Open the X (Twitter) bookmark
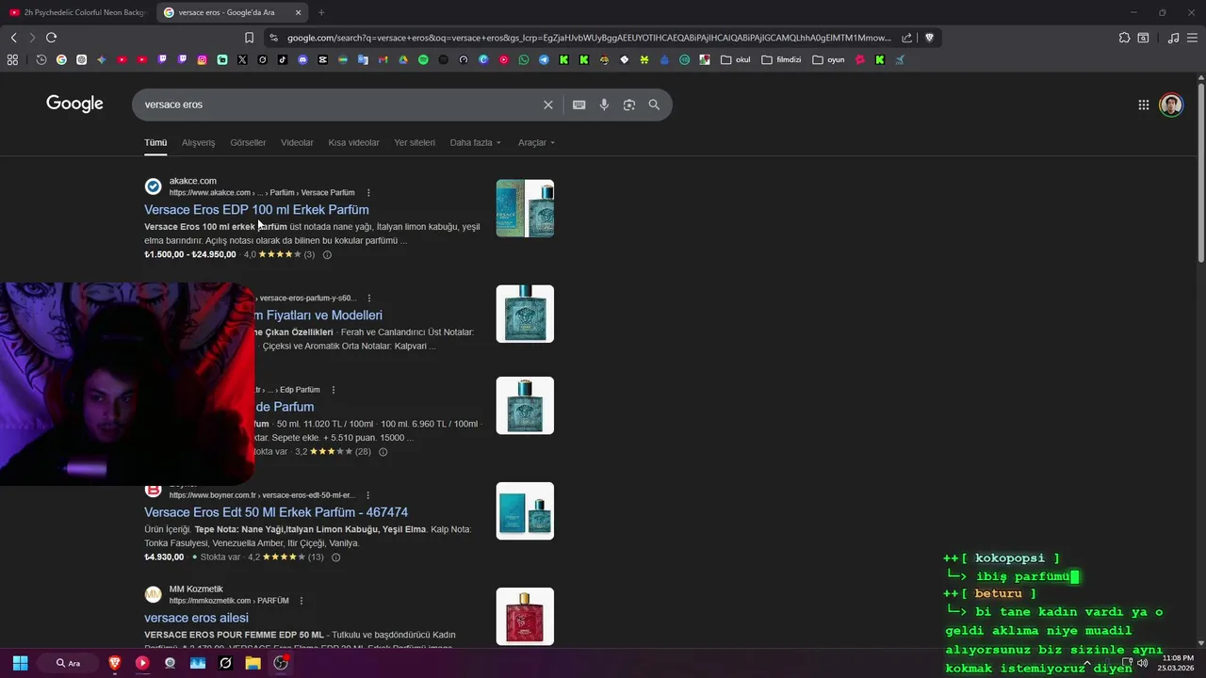The image size is (1206, 678). [x=242, y=59]
